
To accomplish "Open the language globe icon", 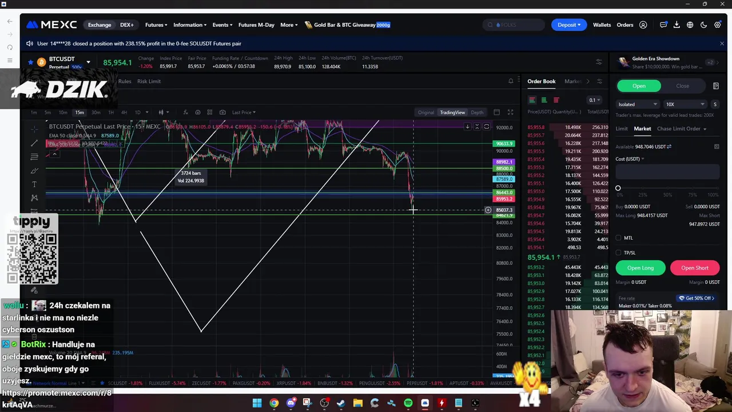I will pyautogui.click(x=690, y=25).
